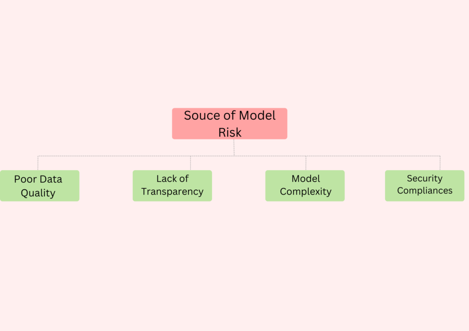Click the word "Complexity" in the third child node
469x331 pixels.
click(305, 192)
